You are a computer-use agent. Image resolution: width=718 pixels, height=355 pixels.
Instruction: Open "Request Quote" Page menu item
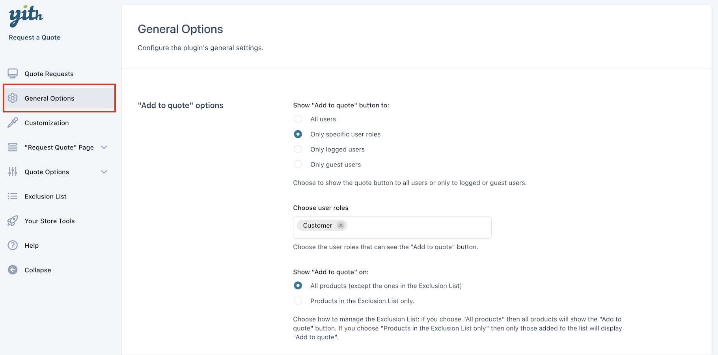59,147
